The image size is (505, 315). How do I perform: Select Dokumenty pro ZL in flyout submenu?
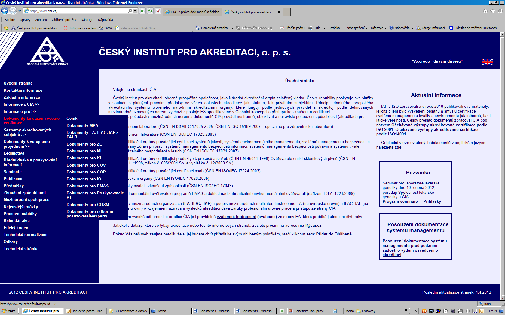coord(84,144)
